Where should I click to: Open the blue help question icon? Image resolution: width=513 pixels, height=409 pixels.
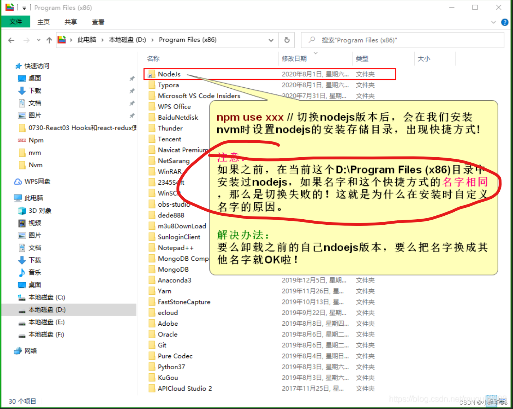[505, 22]
